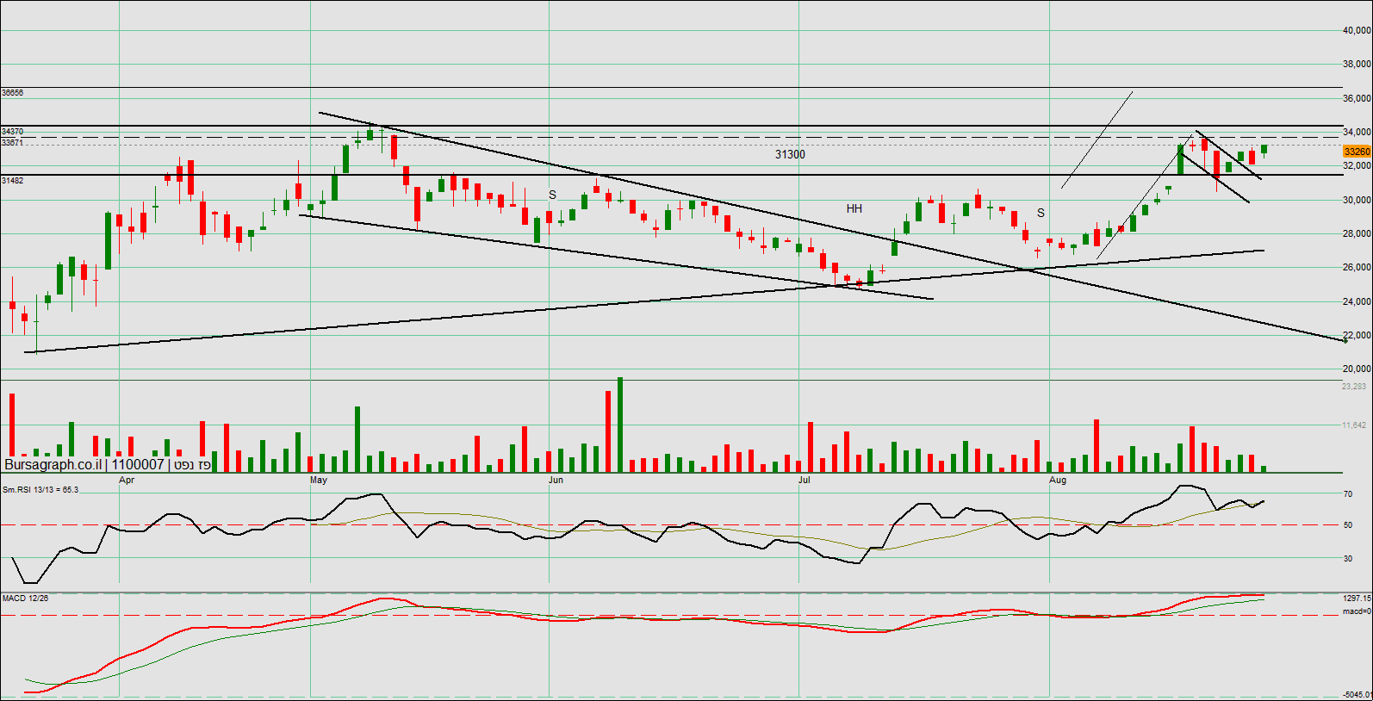Click the tallest green volume bar in June
Viewport: 1373px width, 701px height.
620,424
